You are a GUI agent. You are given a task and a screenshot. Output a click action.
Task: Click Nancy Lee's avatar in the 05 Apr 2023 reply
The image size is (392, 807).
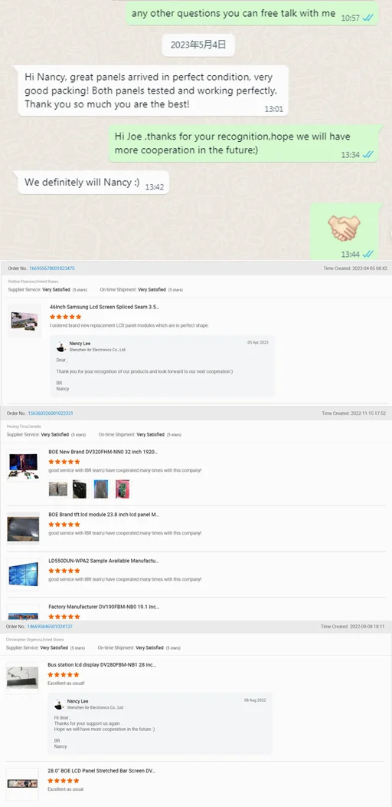point(60,346)
